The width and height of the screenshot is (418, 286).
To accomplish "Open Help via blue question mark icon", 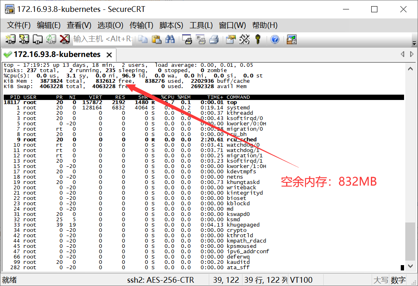I will click(x=275, y=39).
